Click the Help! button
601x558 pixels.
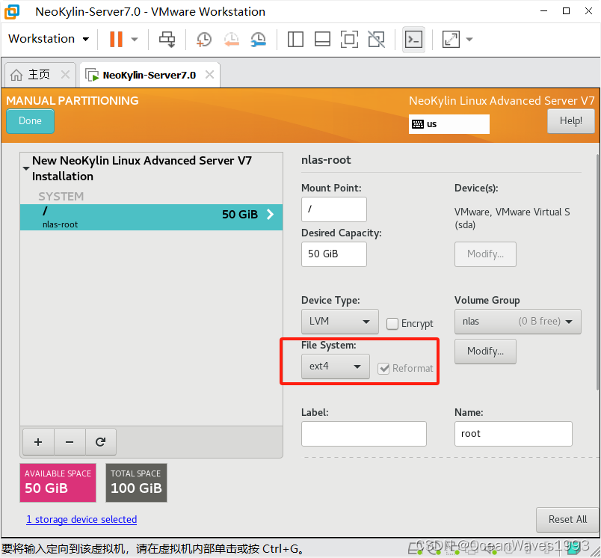(x=570, y=121)
